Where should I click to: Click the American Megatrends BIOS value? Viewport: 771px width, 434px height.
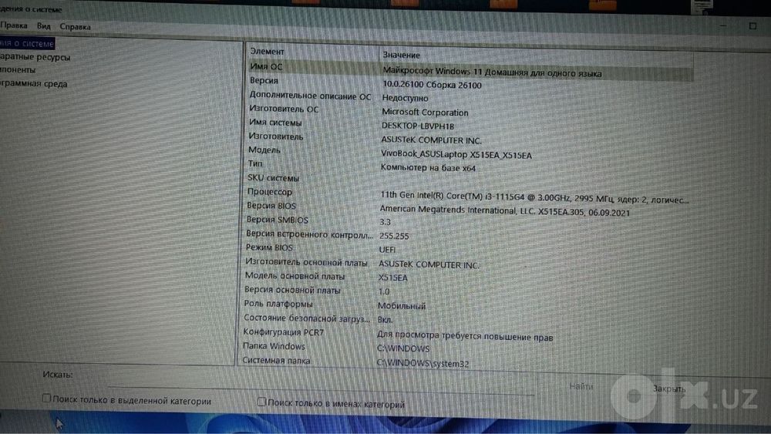tap(504, 211)
